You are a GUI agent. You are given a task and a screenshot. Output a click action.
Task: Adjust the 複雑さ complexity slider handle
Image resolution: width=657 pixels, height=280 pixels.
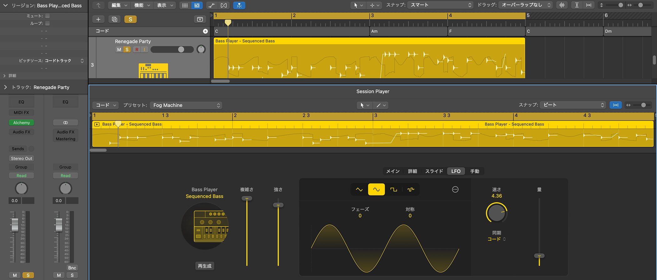tap(247, 198)
